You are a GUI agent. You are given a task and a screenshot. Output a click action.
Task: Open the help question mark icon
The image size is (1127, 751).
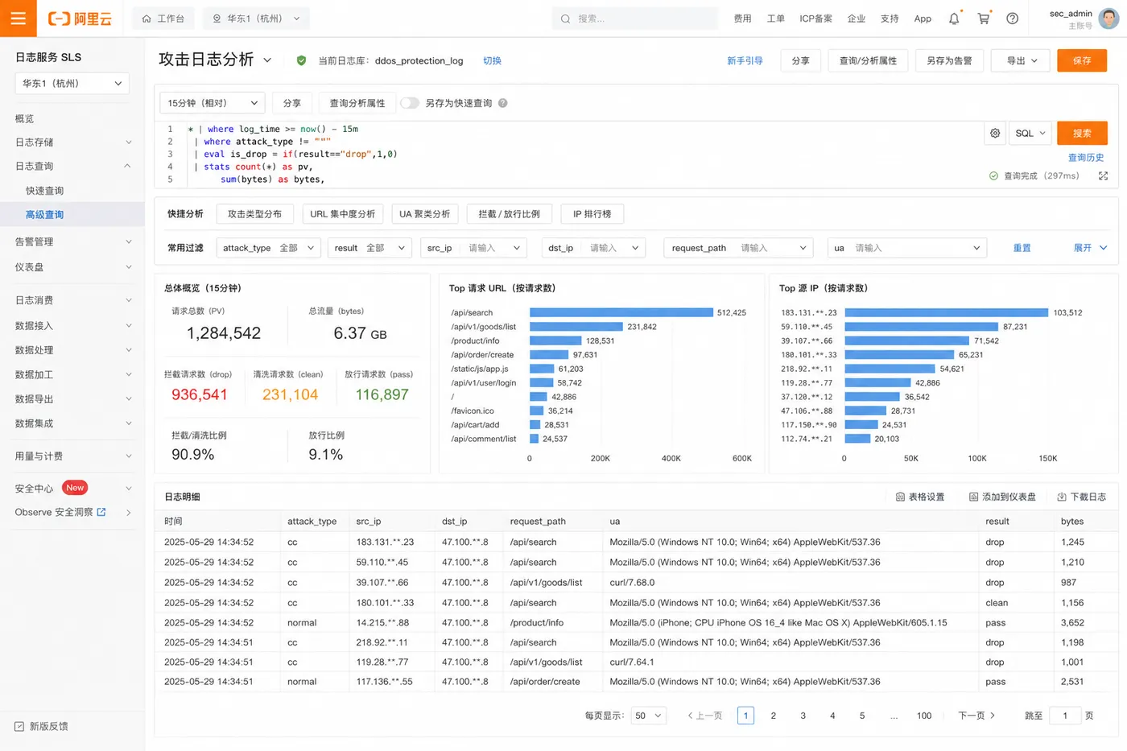pos(1013,19)
